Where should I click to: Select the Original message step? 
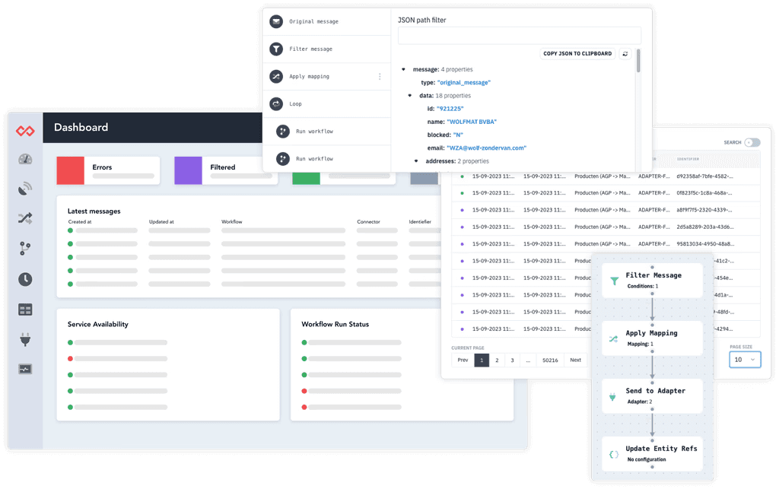(327, 21)
